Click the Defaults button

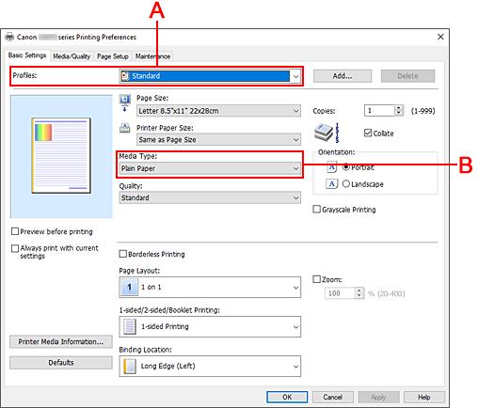61,363
